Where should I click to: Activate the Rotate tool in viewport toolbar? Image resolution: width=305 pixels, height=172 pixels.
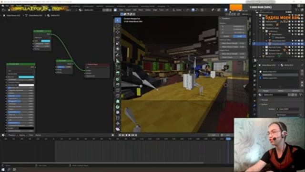118,37
